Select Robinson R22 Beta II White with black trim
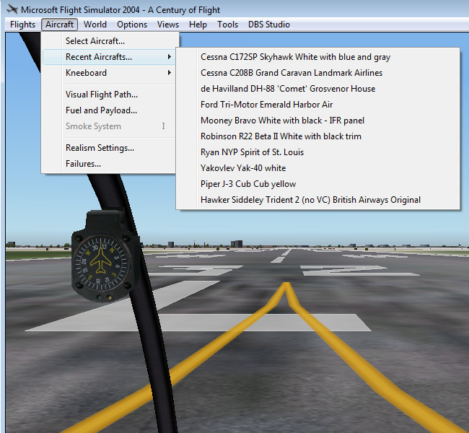469x433 pixels. point(317,136)
